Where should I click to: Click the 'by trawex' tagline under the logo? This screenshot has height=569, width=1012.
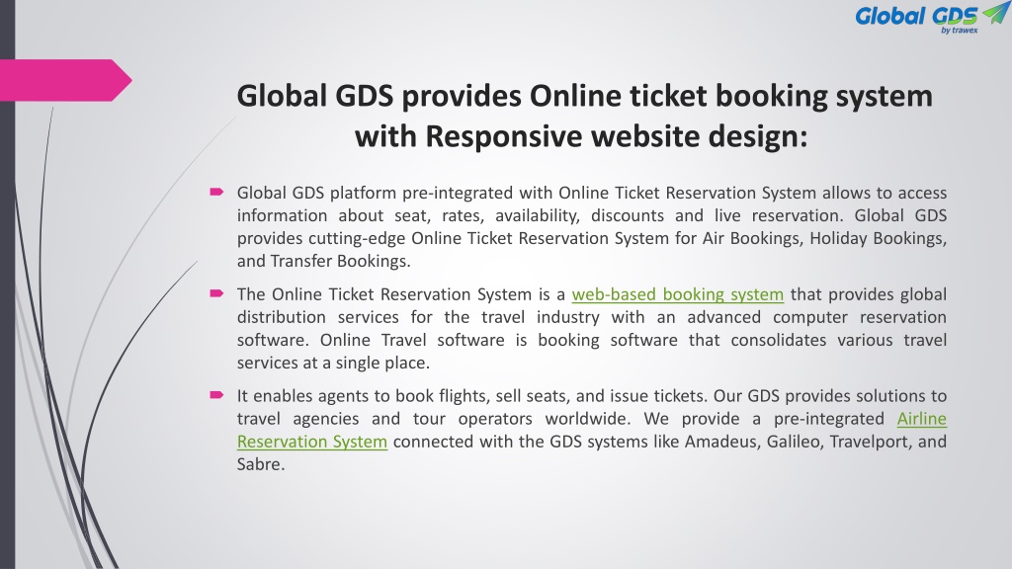(x=959, y=31)
